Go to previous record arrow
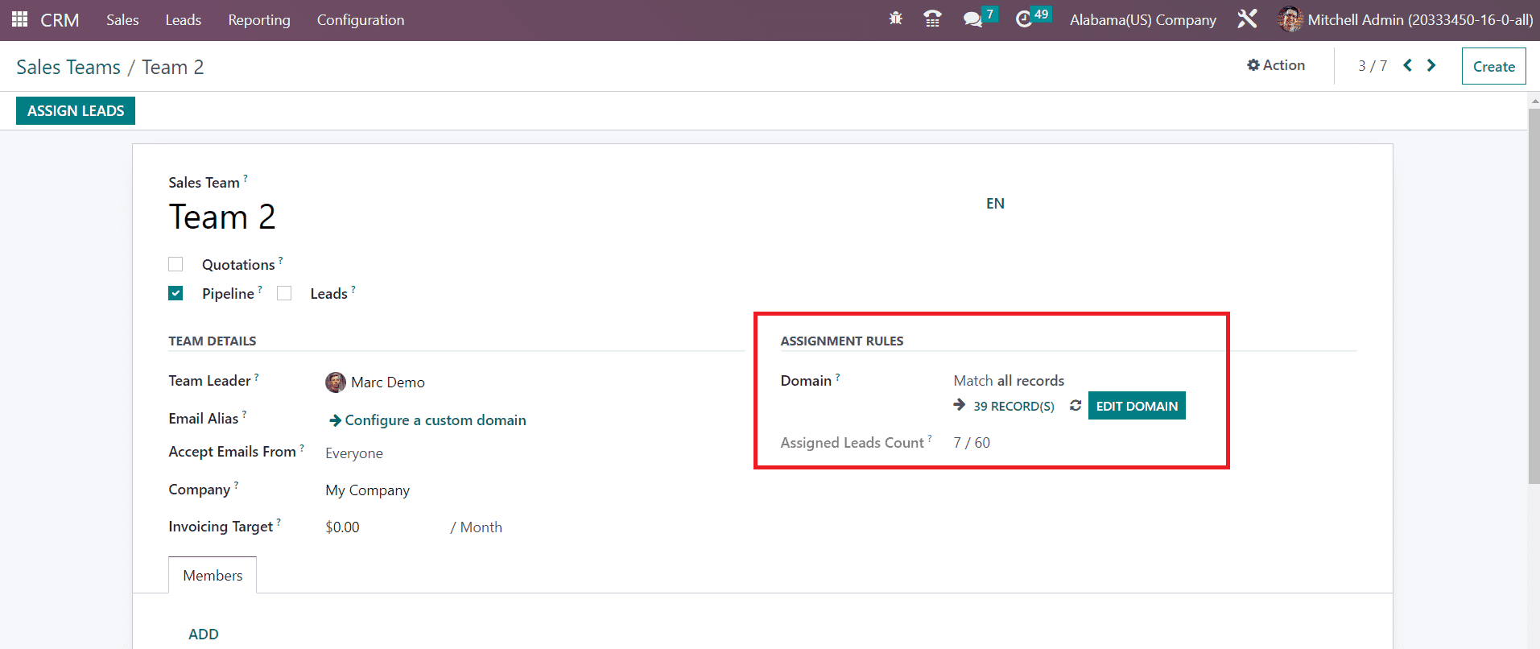 point(1407,66)
